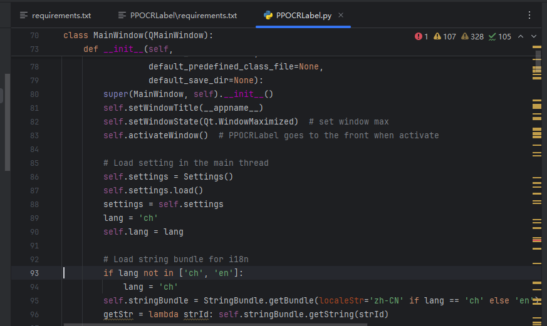This screenshot has width=547, height=326.
Task: Click the red error indicator showing 1
Action: [x=422, y=36]
